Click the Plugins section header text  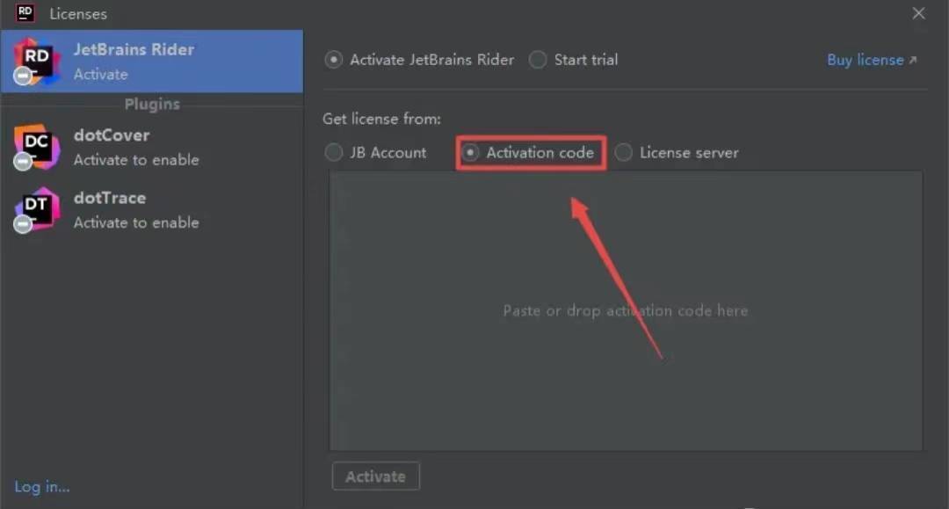click(152, 104)
